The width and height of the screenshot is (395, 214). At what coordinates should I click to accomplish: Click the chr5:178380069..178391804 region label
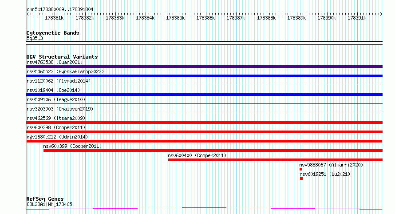coord(60,10)
